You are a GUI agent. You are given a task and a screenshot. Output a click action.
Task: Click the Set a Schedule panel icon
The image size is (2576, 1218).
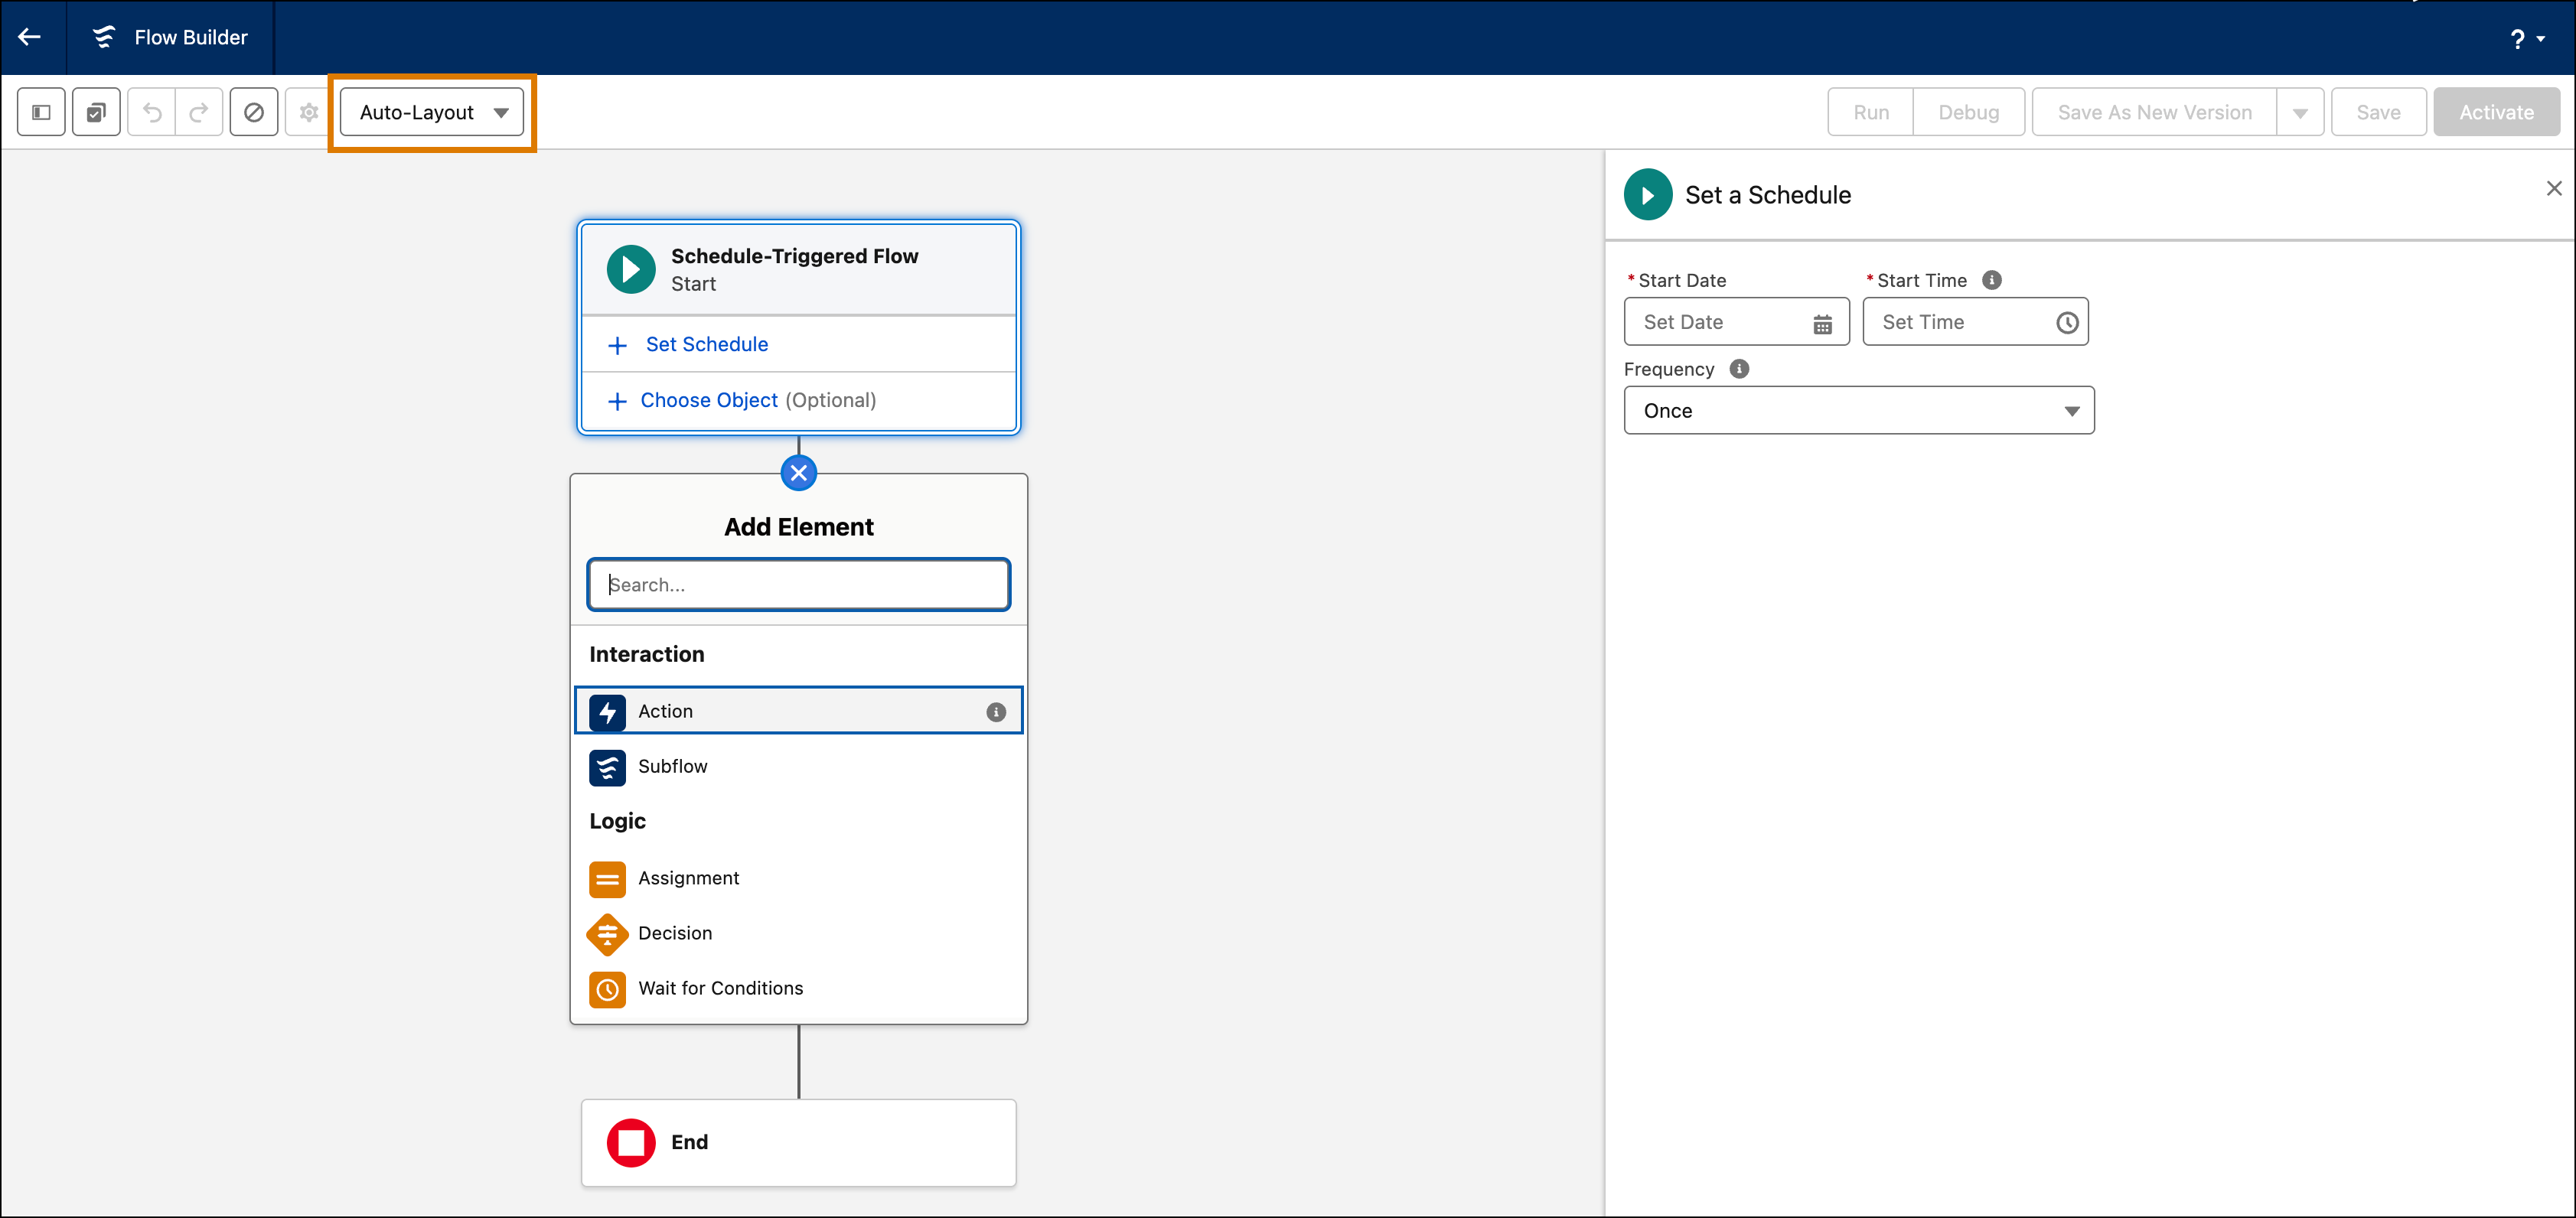[1648, 195]
